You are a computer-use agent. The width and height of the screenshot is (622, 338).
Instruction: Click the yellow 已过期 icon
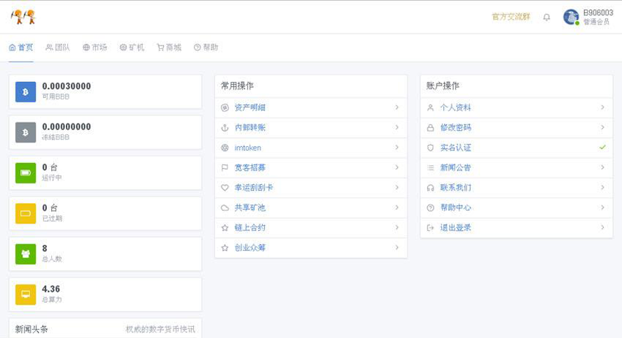pos(25,213)
